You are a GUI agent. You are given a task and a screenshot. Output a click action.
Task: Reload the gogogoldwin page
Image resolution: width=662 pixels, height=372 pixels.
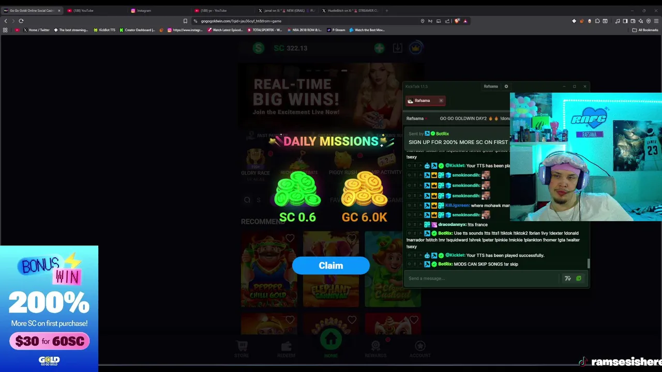coord(21,21)
